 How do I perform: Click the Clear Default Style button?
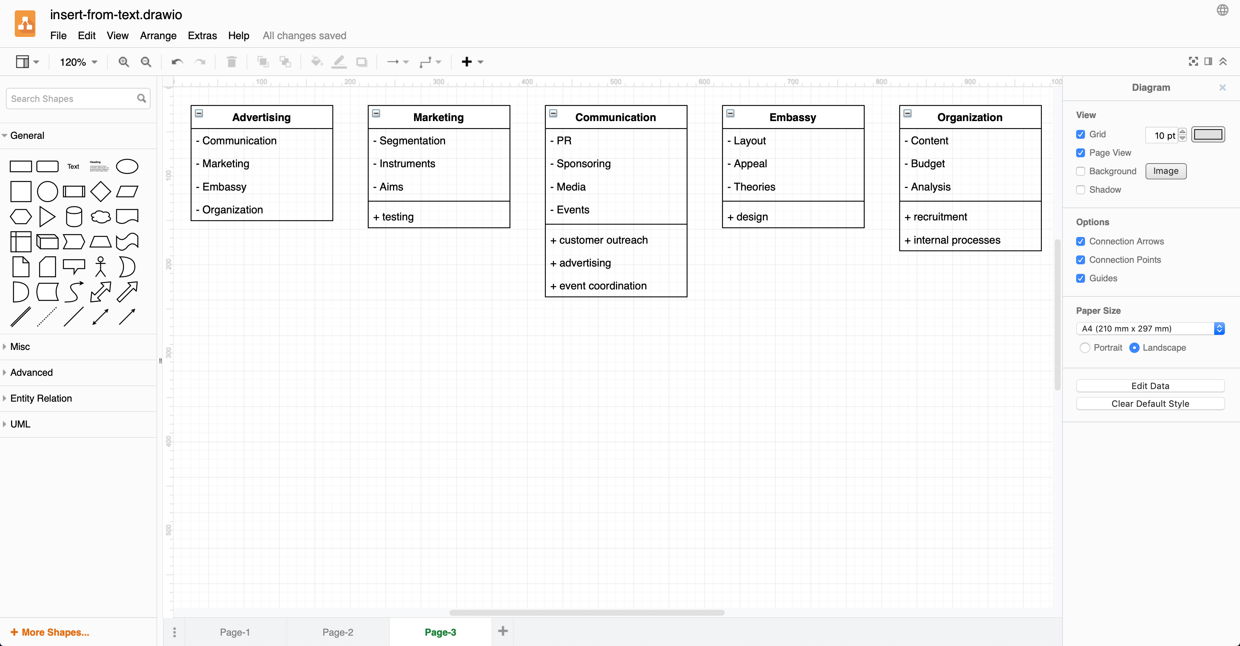click(x=1150, y=403)
